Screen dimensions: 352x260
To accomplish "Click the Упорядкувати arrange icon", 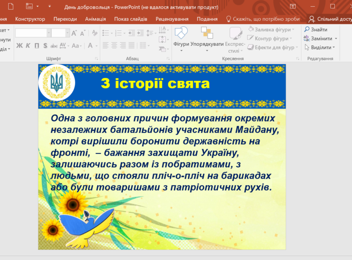I will point(207,37).
